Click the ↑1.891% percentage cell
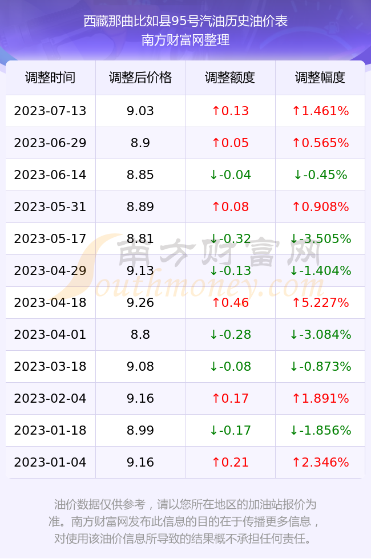 click(320, 398)
